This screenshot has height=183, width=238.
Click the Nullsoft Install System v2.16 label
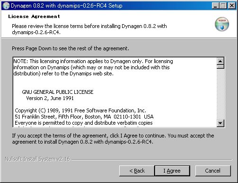(37, 159)
